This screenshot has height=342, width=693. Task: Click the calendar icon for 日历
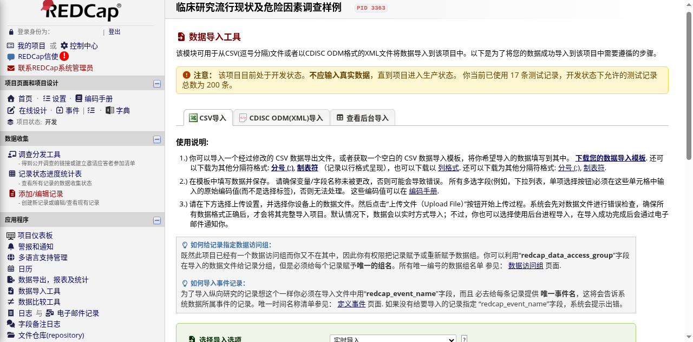(x=11, y=269)
